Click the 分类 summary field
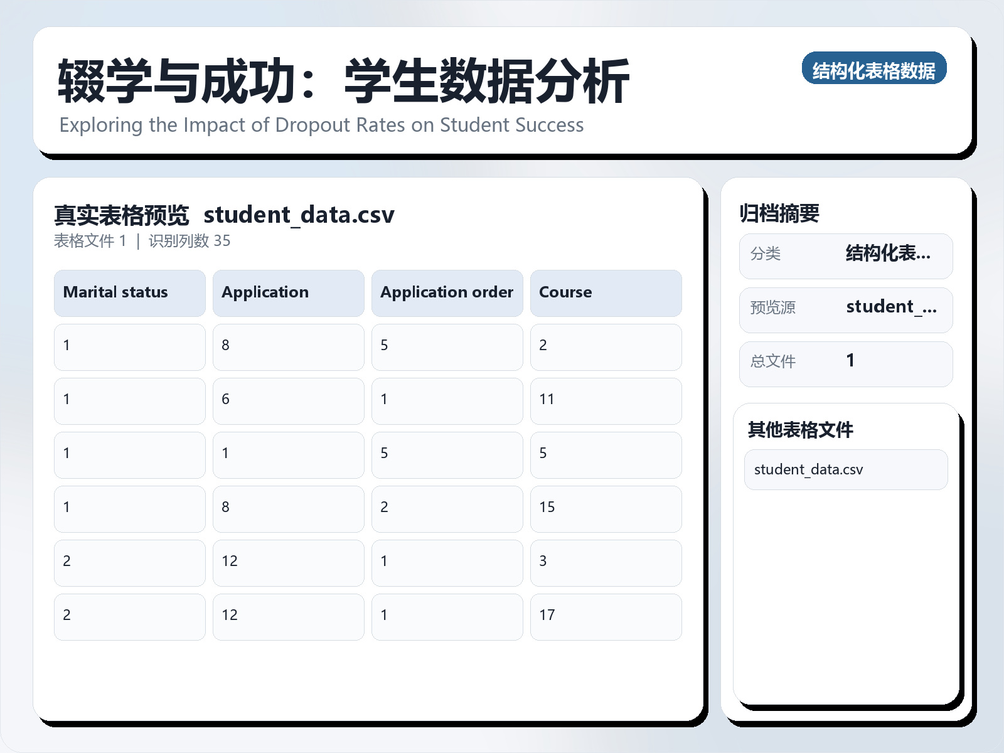The image size is (1004, 753). 845,255
